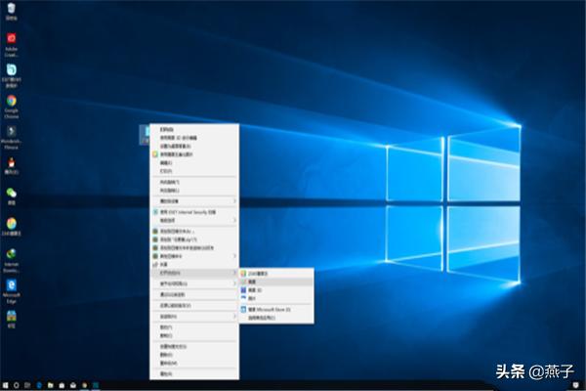This screenshot has width=586, height=391.
Task: Expand the advanced options arrow below the ESET scan entry
Action: [x=234, y=220]
